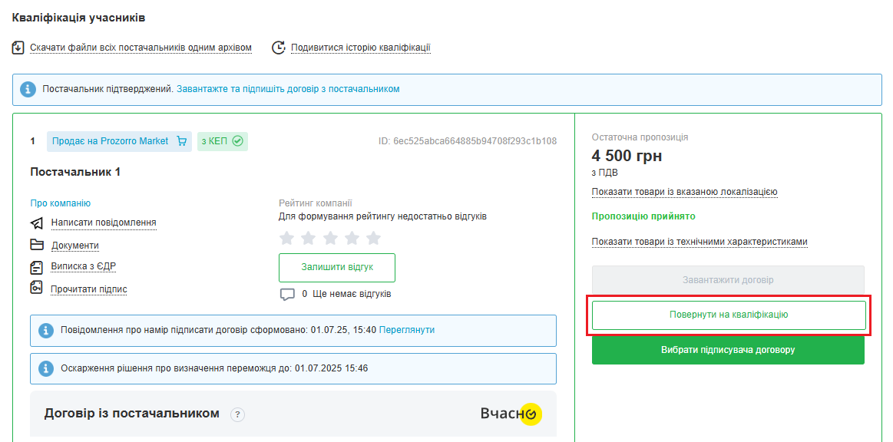Download all supplier files as archive
This screenshot has height=442, width=893.
coord(141,48)
